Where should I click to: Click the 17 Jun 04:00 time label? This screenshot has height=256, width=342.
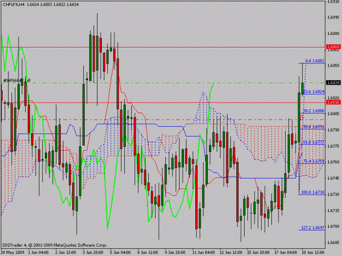[286, 252]
